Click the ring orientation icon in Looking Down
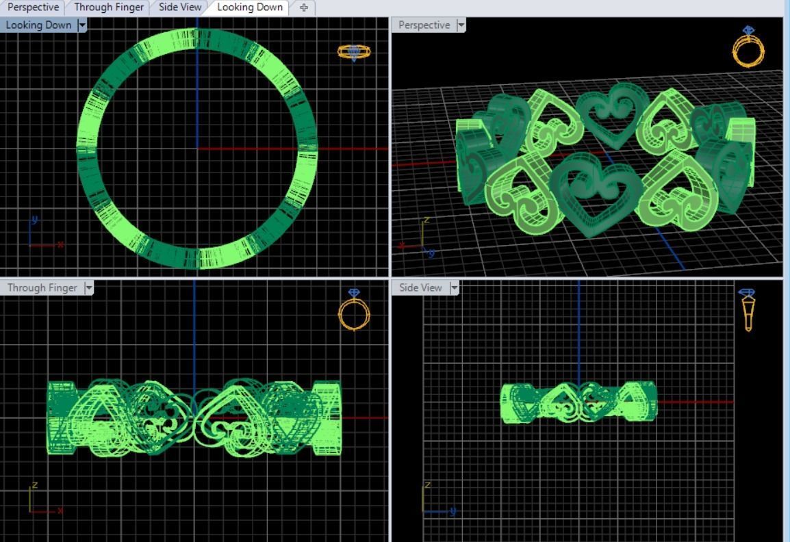The height and width of the screenshot is (542, 790). click(x=354, y=52)
